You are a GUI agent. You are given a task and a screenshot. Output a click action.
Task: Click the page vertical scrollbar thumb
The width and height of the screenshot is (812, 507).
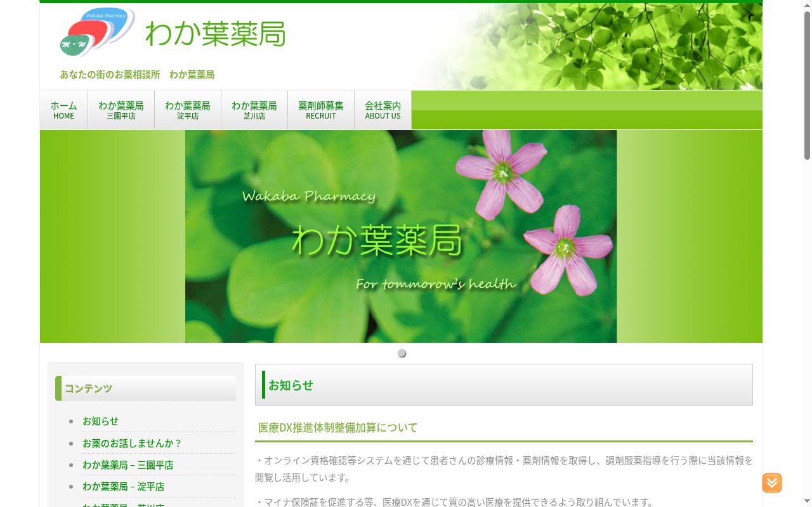point(807,86)
